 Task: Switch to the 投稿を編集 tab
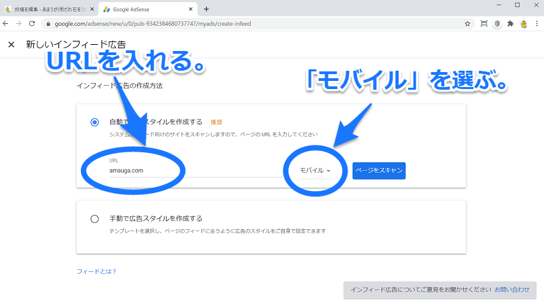pyautogui.click(x=48, y=9)
